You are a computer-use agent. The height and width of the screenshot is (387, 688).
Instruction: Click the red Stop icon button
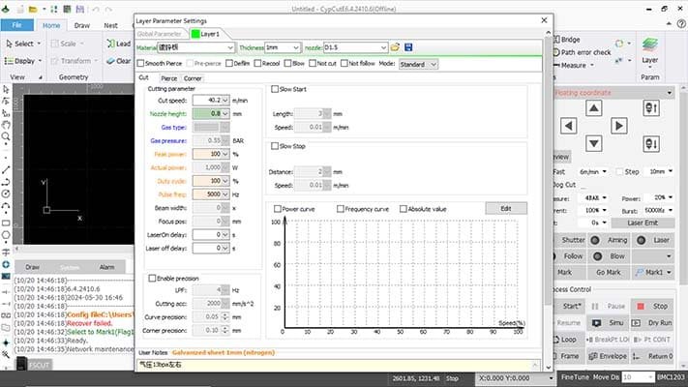(x=653, y=306)
